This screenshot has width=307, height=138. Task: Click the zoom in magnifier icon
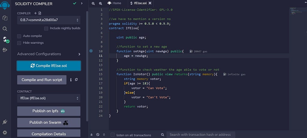[100, 3]
